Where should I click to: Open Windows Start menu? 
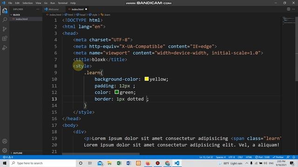click(x=5, y=163)
